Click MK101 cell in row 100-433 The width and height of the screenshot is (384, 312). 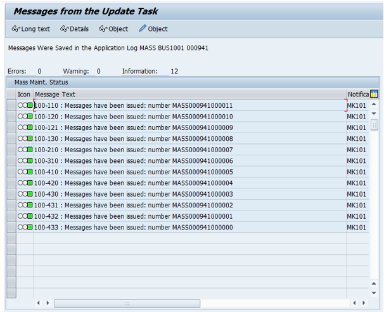pyautogui.click(x=356, y=227)
